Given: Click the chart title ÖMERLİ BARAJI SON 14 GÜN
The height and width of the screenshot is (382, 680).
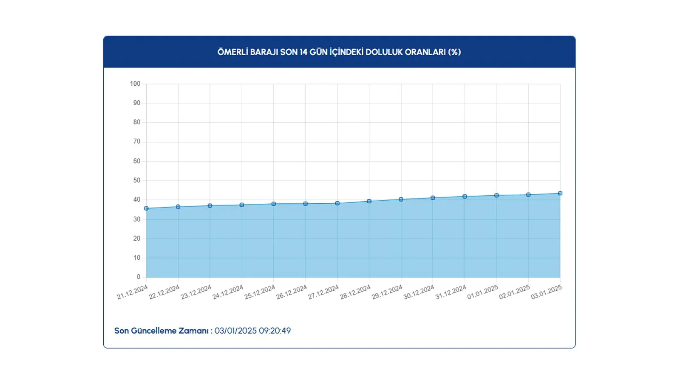Looking at the screenshot, I should click(339, 52).
